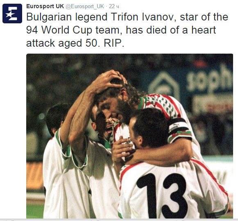Click the orange advertising board in the photo
Image resolution: width=238 pixels, height=221 pixels.
point(34,176)
